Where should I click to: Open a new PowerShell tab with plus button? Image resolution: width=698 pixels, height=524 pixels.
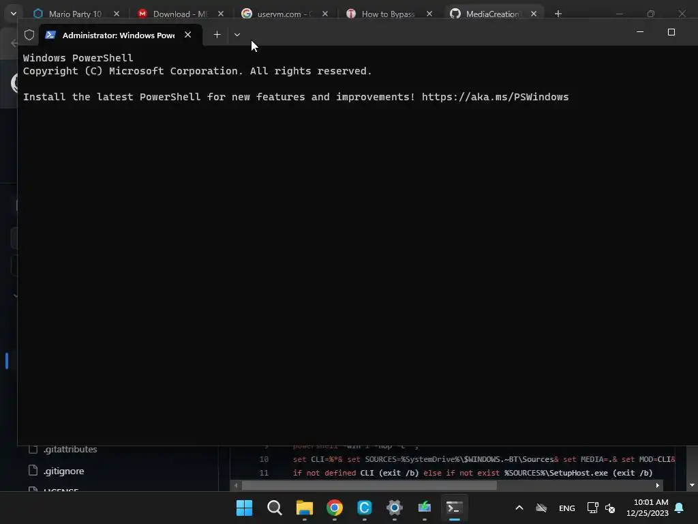point(217,35)
